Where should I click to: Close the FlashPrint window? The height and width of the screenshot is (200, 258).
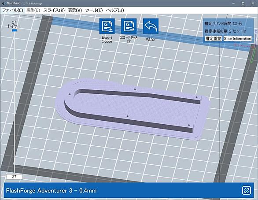point(253,3)
